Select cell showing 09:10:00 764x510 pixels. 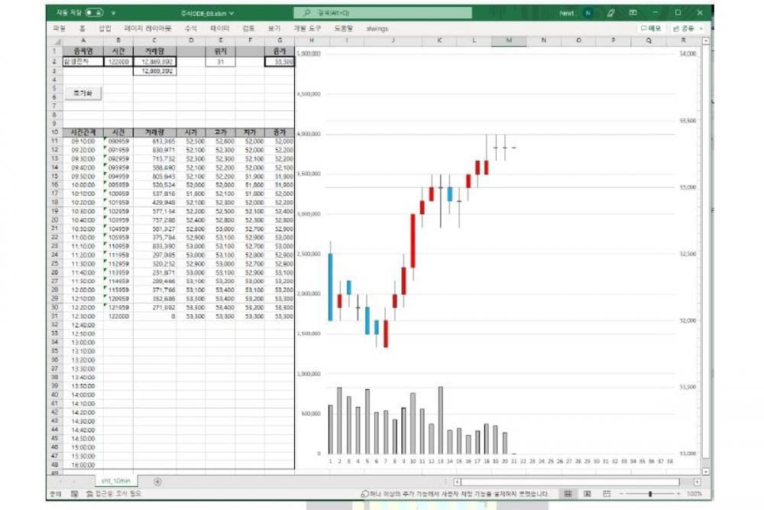pos(83,141)
